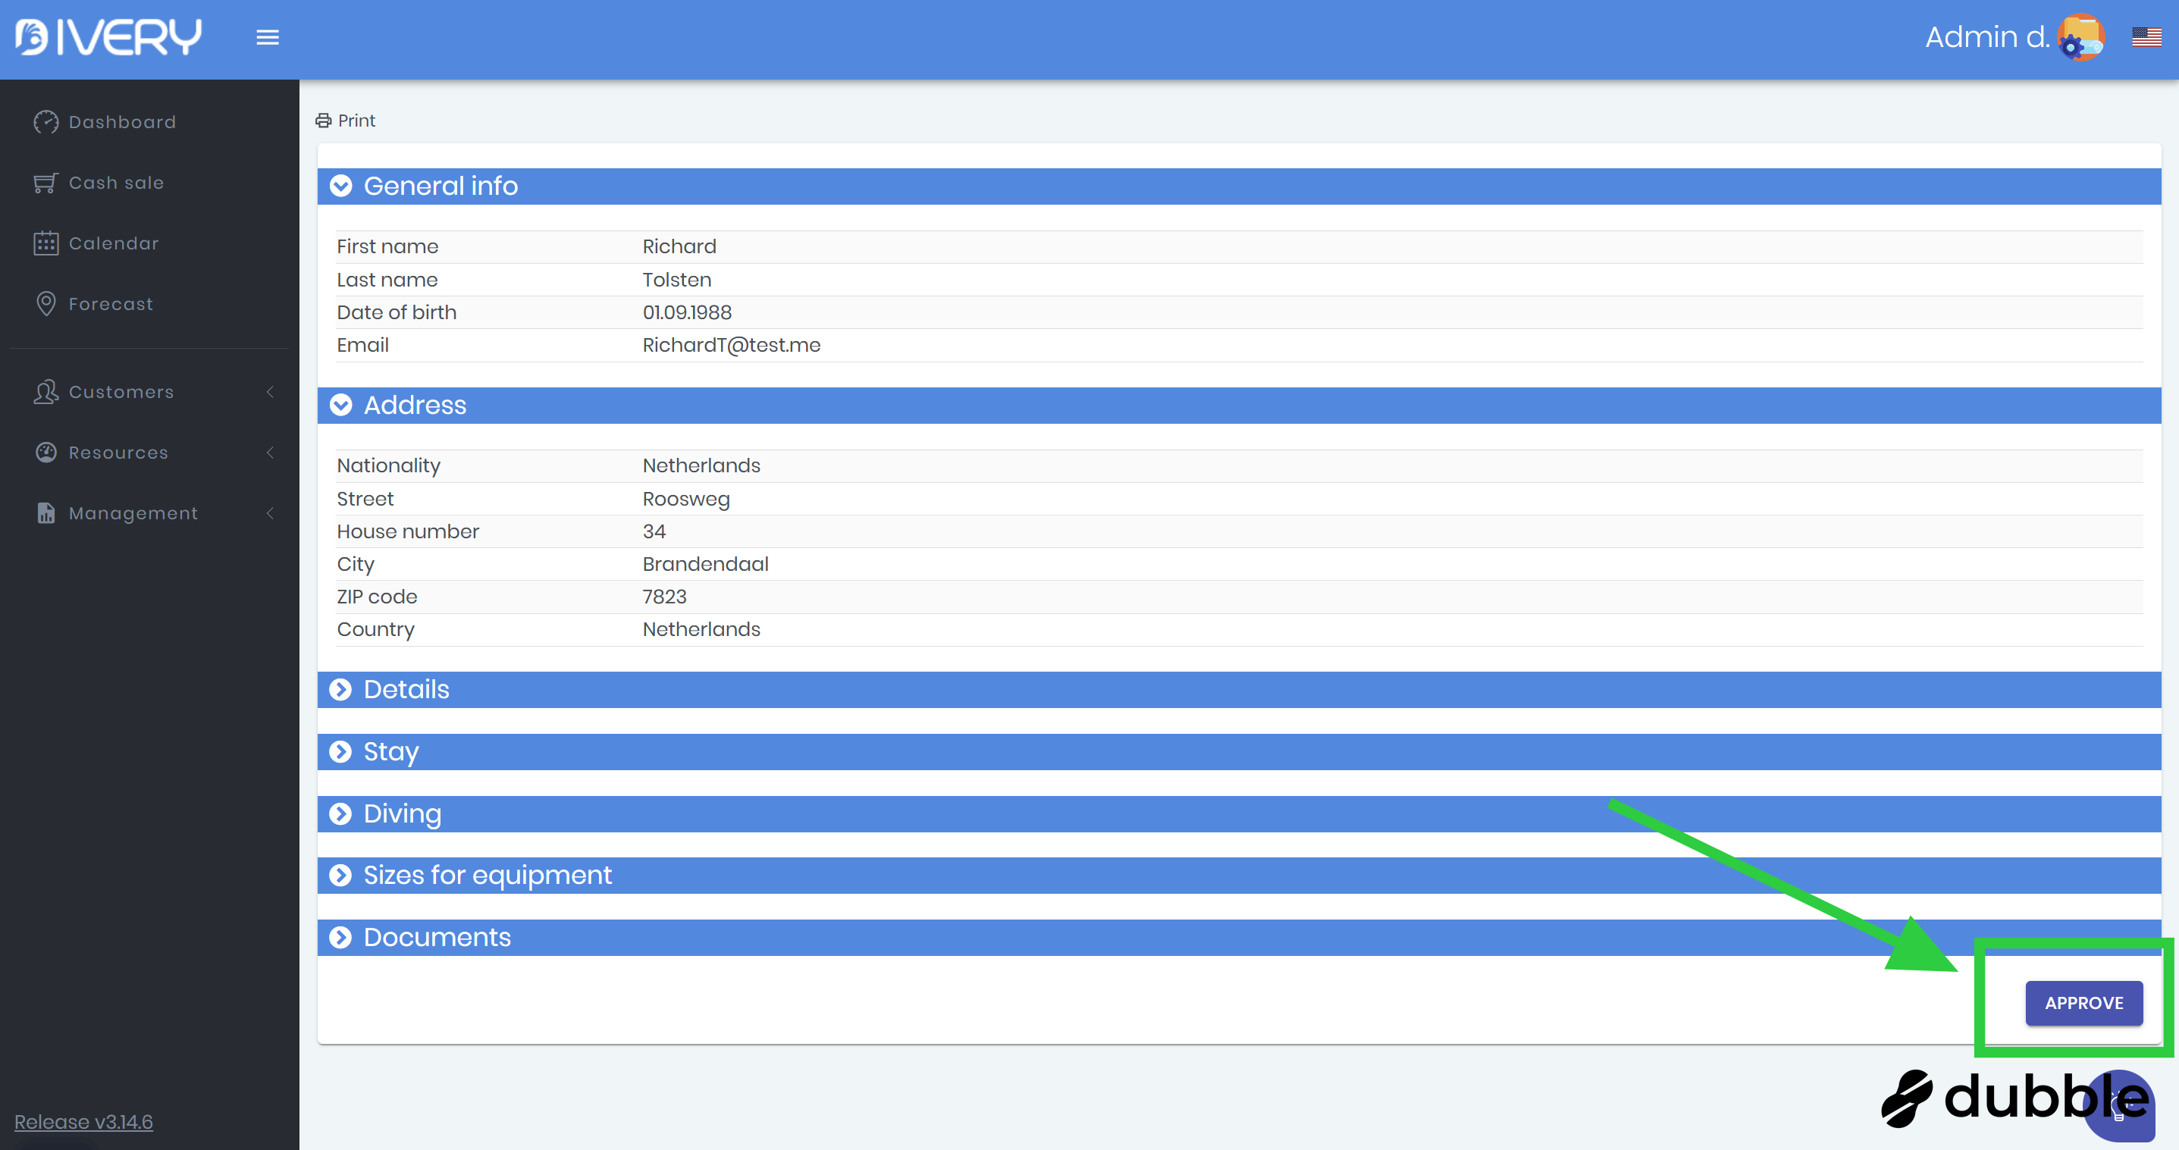Image resolution: width=2179 pixels, height=1150 pixels.
Task: Click the Print icon
Action: tap(323, 121)
